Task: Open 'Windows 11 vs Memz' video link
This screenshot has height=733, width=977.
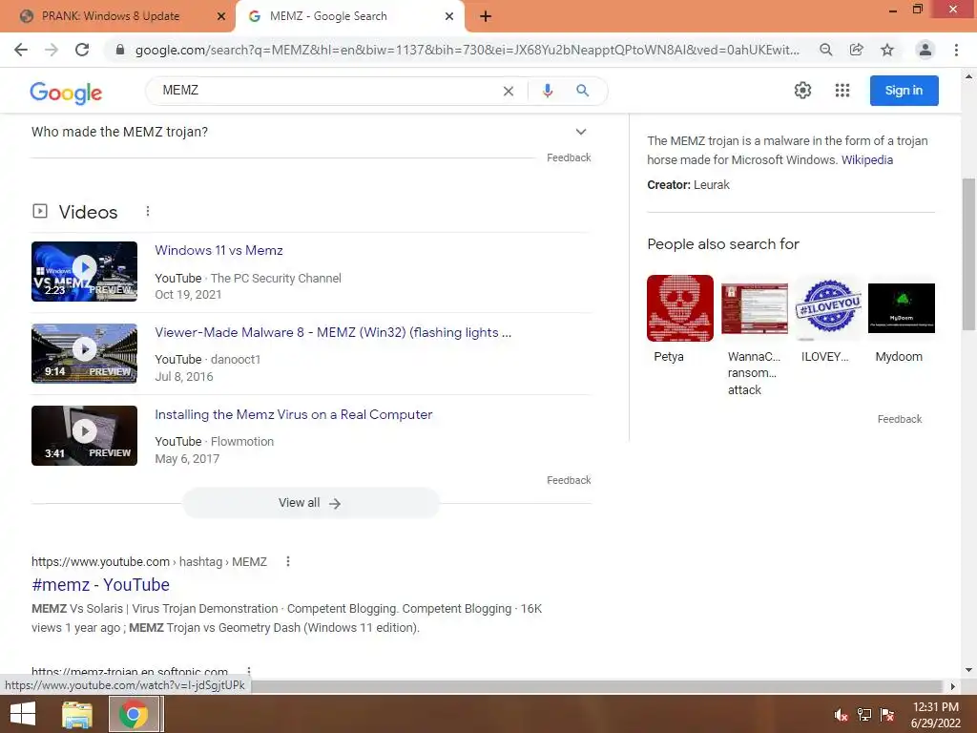Action: [218, 251]
